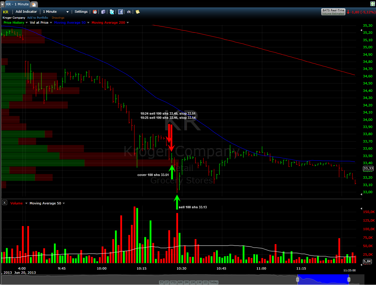
Task: Expand the volume Moving Average 50 arrow
Action: coord(64,203)
